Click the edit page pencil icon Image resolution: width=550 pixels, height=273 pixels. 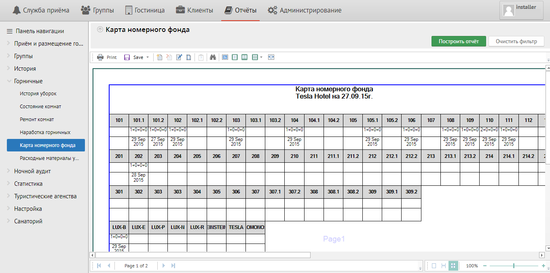point(179,57)
